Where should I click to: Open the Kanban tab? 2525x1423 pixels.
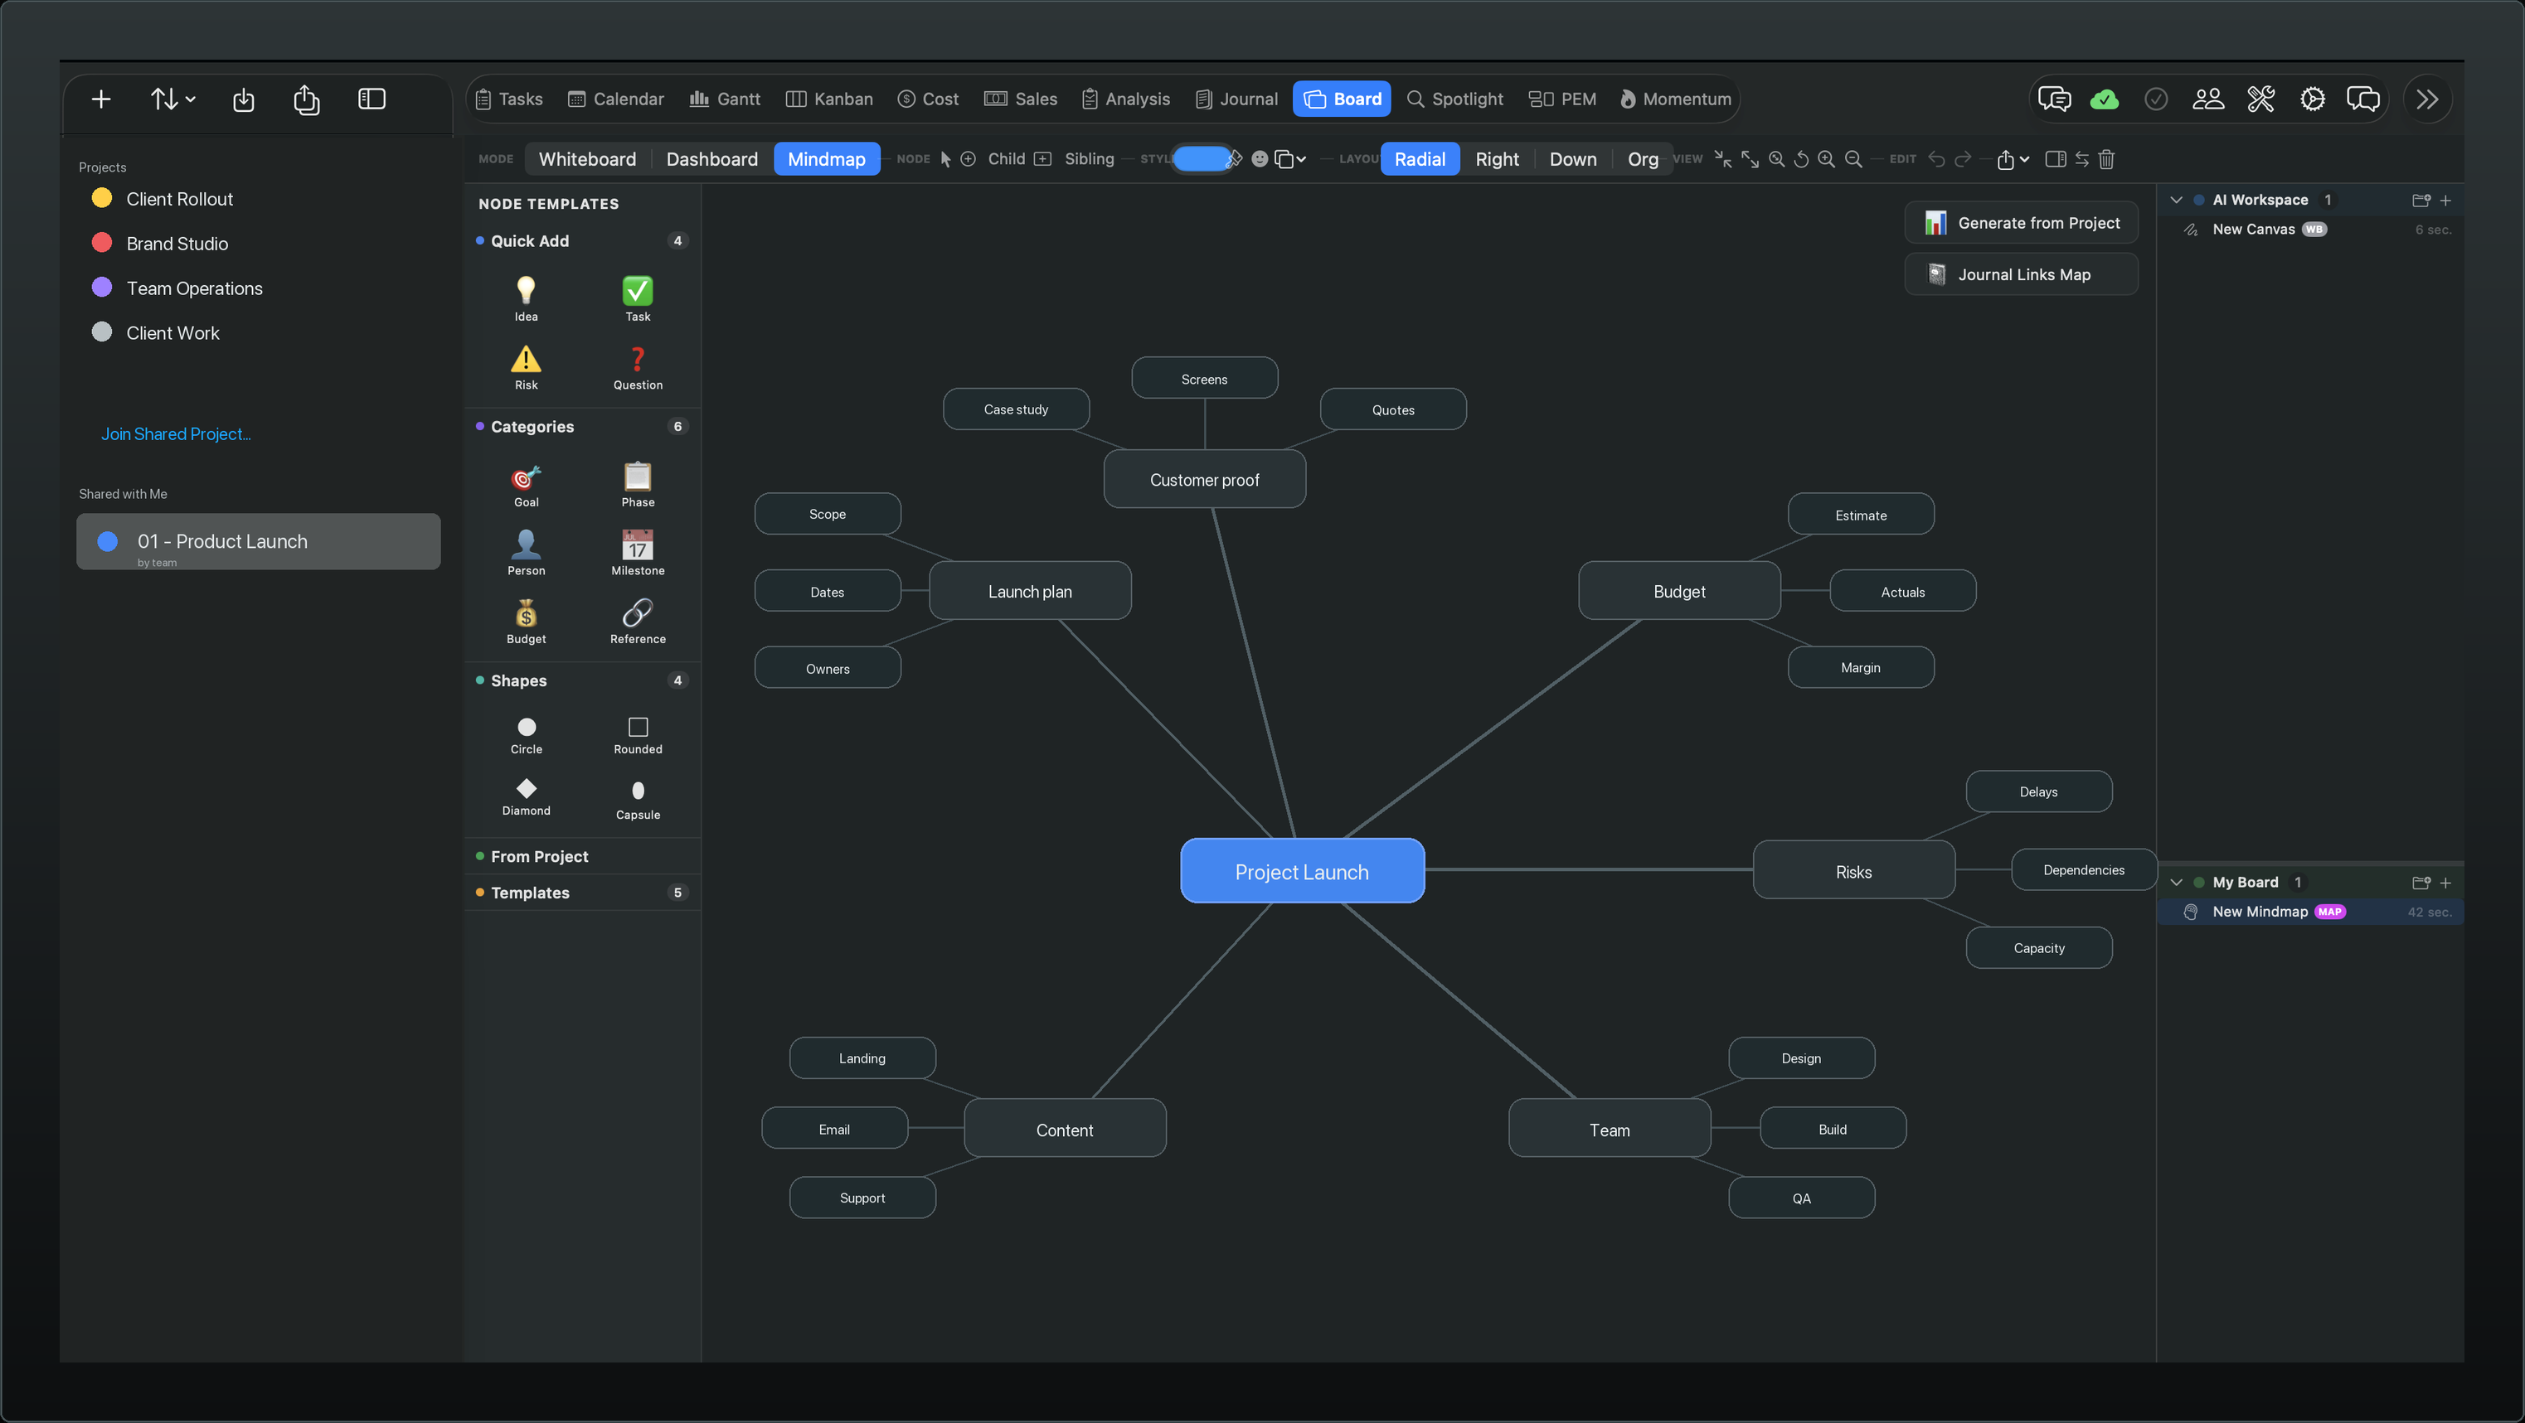(x=829, y=99)
